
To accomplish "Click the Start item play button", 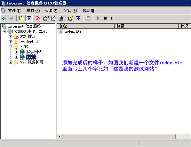I will [98, 18].
